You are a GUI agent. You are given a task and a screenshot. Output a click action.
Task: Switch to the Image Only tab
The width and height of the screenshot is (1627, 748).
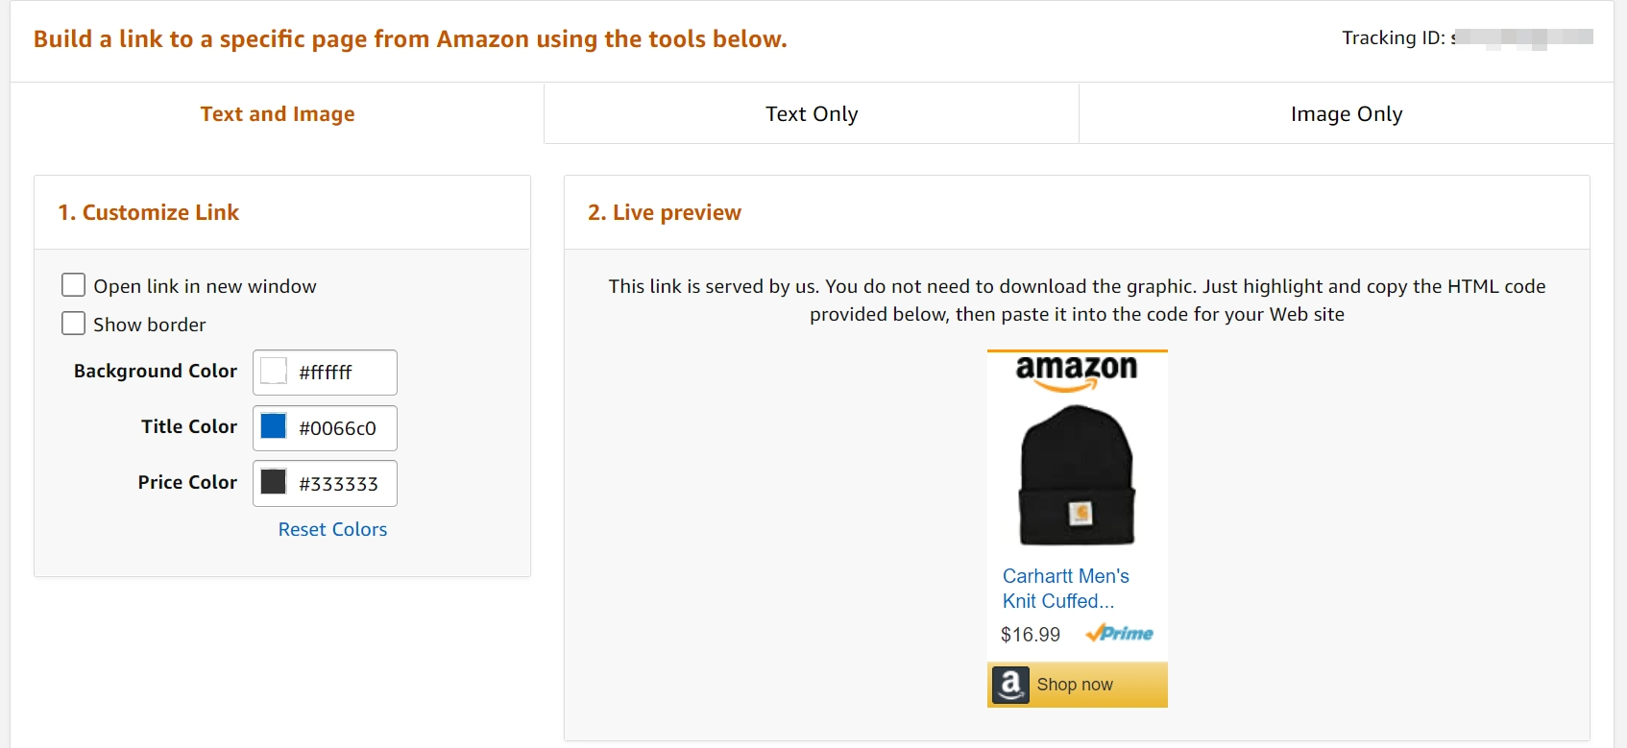tap(1347, 113)
